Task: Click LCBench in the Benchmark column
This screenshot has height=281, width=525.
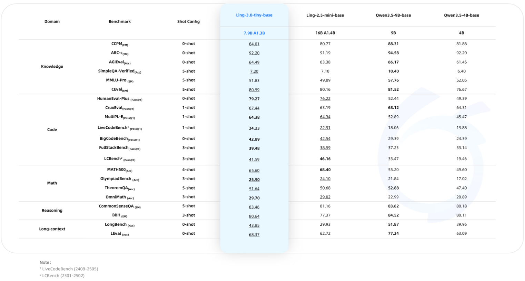Action: pos(120,159)
